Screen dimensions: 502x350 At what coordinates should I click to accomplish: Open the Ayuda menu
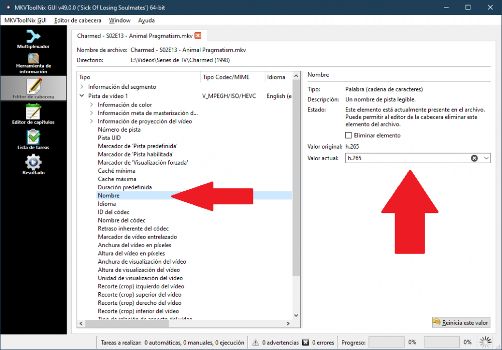click(x=146, y=20)
